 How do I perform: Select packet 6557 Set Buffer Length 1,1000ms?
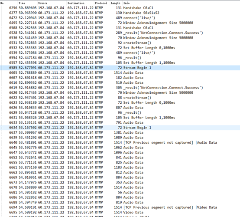click(x=120, y=63)
